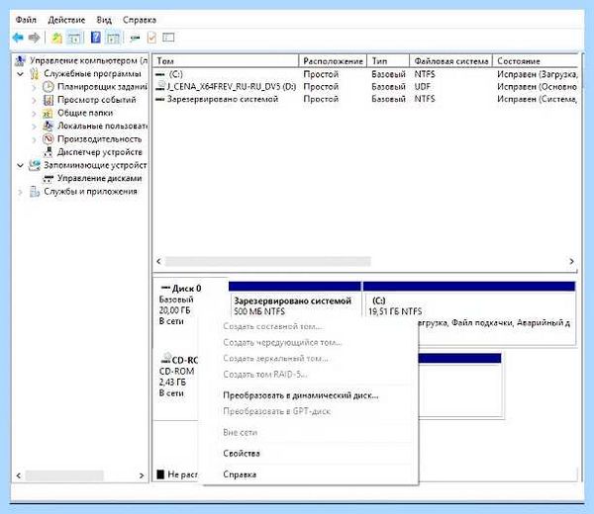Sort by the Том column header
Screen dimensions: 594x514
[x=226, y=60]
